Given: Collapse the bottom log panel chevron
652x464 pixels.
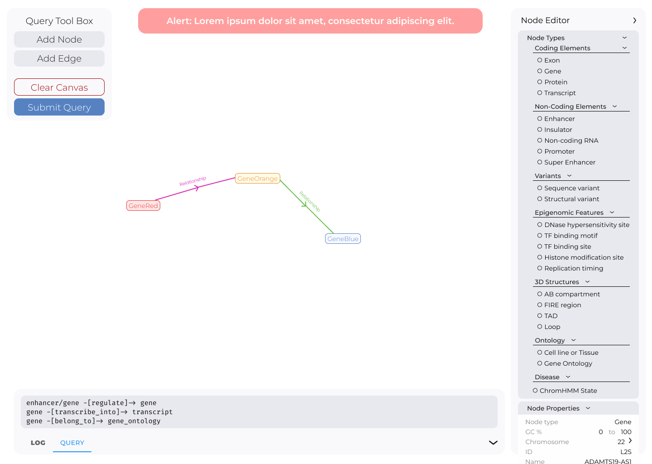Looking at the screenshot, I should click(493, 443).
